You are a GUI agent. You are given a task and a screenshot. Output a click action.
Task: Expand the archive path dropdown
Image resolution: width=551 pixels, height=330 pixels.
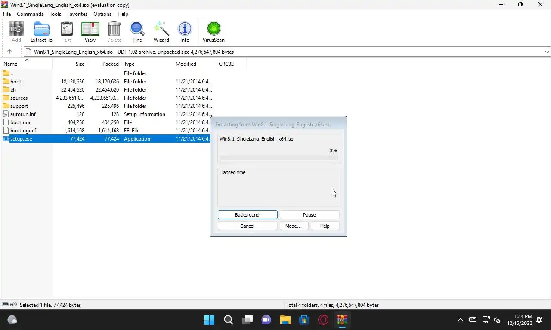pos(547,52)
